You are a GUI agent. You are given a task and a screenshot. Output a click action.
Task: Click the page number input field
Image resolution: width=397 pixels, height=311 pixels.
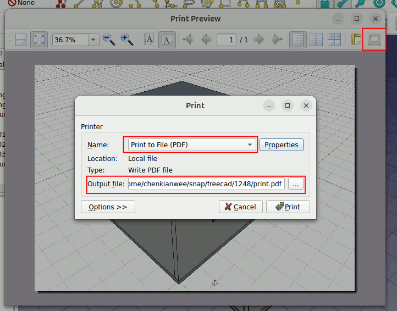(226, 40)
